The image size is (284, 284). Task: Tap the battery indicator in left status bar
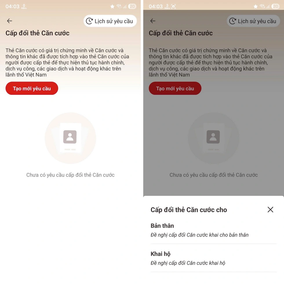point(132,7)
